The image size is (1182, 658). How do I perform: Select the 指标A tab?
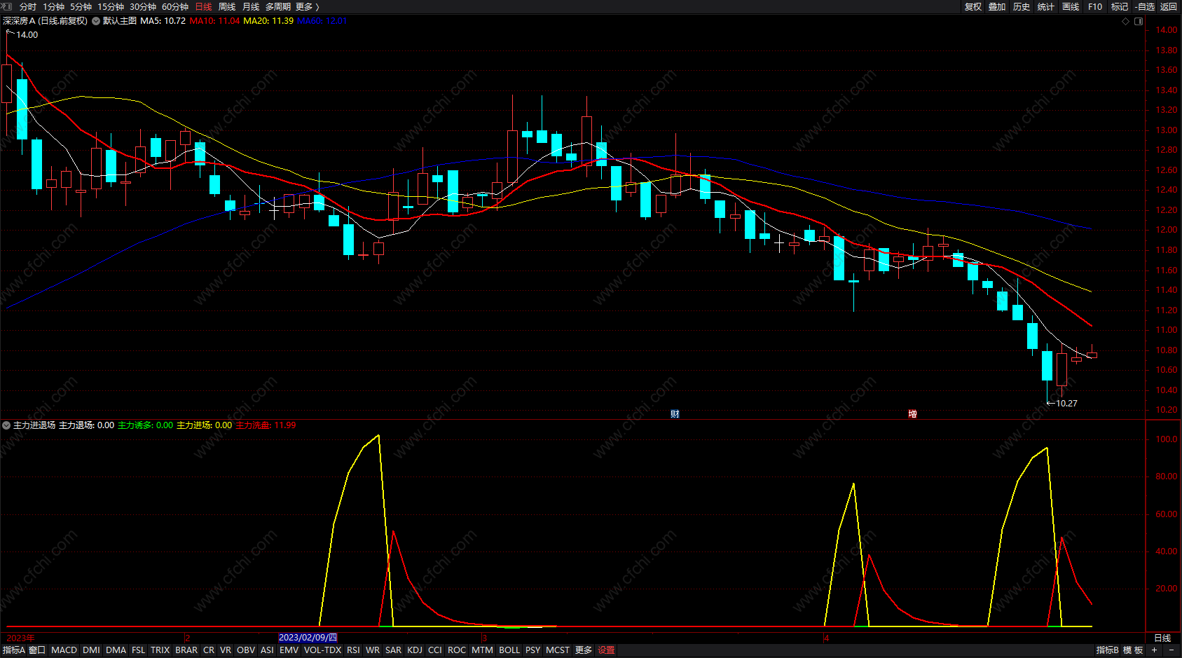coord(13,650)
